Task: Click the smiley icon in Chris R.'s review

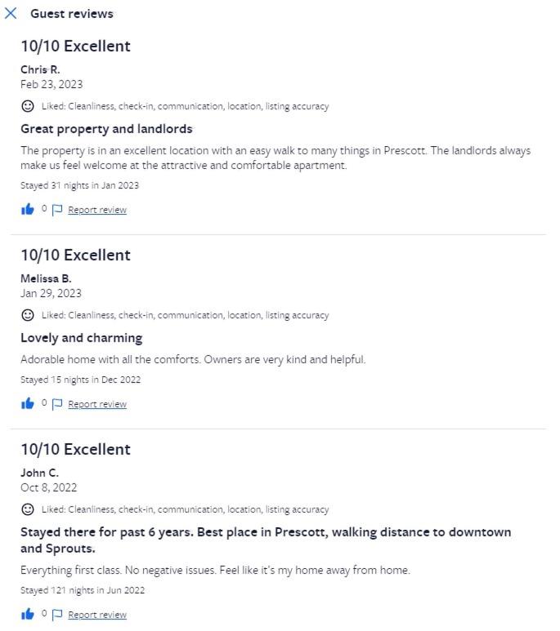Action: coord(28,106)
